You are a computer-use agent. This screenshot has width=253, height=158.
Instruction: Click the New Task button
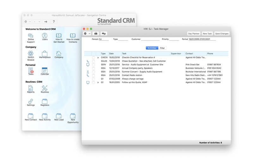207,33
